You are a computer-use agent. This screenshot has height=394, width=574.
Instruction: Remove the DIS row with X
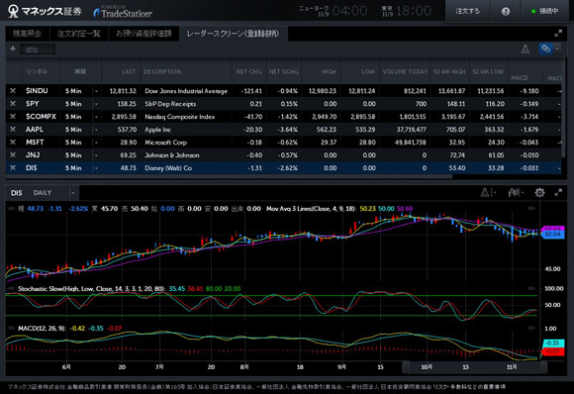tap(13, 167)
